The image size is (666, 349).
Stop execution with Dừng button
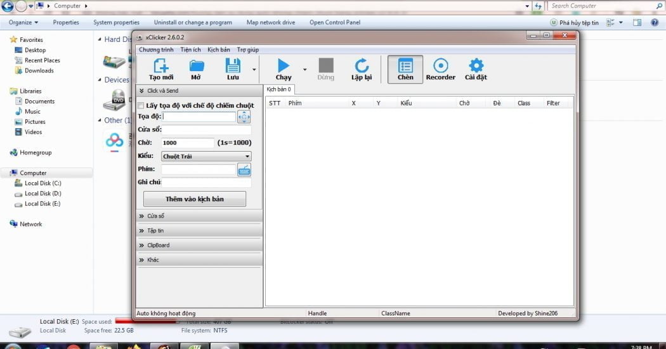(326, 69)
